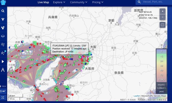This screenshot has width=172, height=103.
Task: Open the vessel filter funnel icon
Action: [3, 19]
